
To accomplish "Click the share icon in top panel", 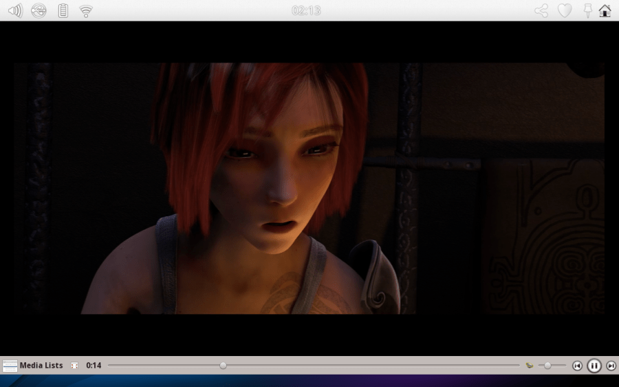I will coord(542,10).
